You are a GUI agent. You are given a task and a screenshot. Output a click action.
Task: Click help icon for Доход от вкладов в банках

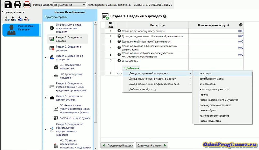(119, 47)
